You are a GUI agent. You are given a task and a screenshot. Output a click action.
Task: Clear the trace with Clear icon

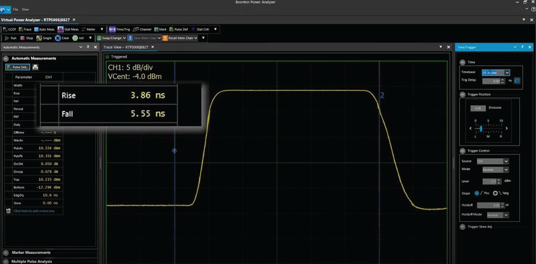[x=63, y=37]
